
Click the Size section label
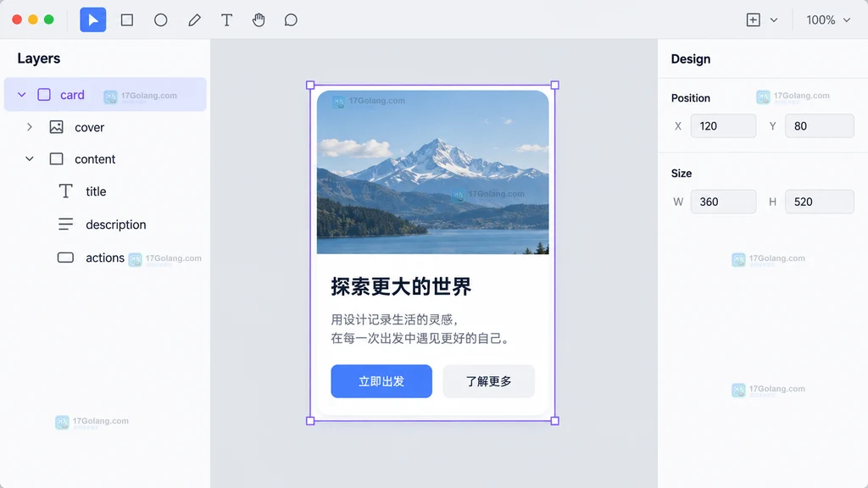(x=682, y=173)
